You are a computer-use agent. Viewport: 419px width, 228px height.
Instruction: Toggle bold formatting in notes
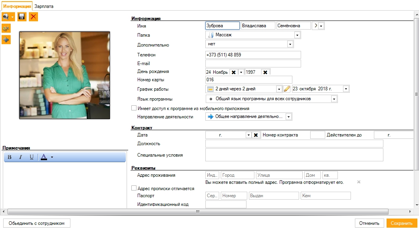[x=9, y=157]
